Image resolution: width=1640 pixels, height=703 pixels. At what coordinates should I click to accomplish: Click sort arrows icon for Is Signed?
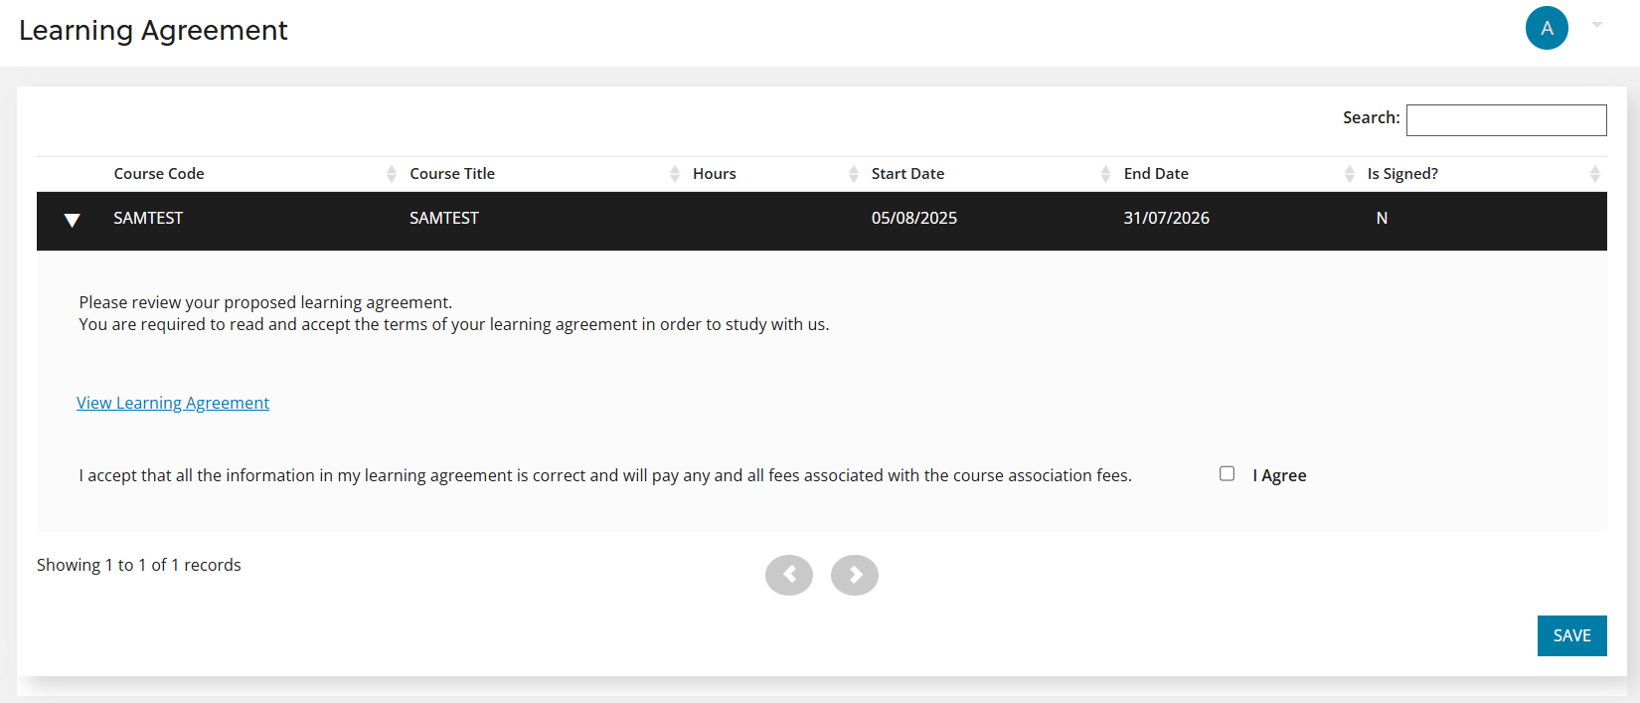click(x=1594, y=174)
